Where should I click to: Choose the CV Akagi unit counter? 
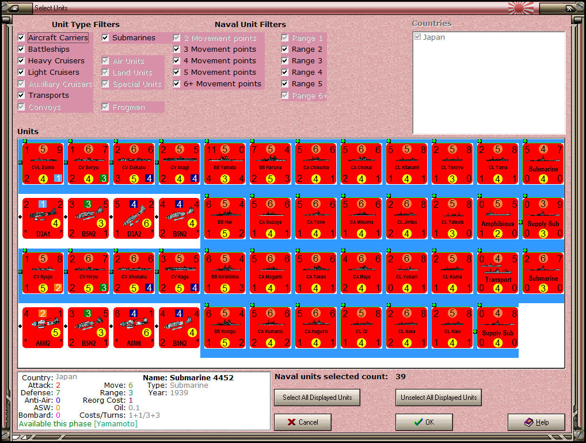pyautogui.click(x=180, y=164)
